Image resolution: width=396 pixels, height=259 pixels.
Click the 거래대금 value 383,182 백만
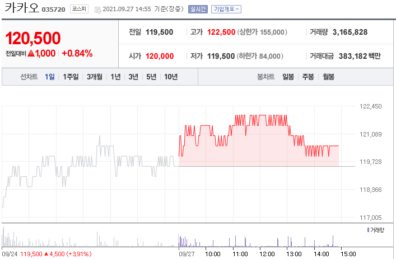tap(360, 56)
